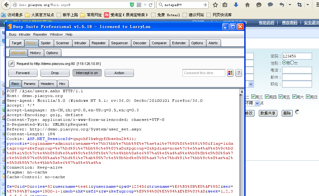The height and width of the screenshot is (196, 319).
Task: Switch to the Alerts tab
Action: coord(213,43)
